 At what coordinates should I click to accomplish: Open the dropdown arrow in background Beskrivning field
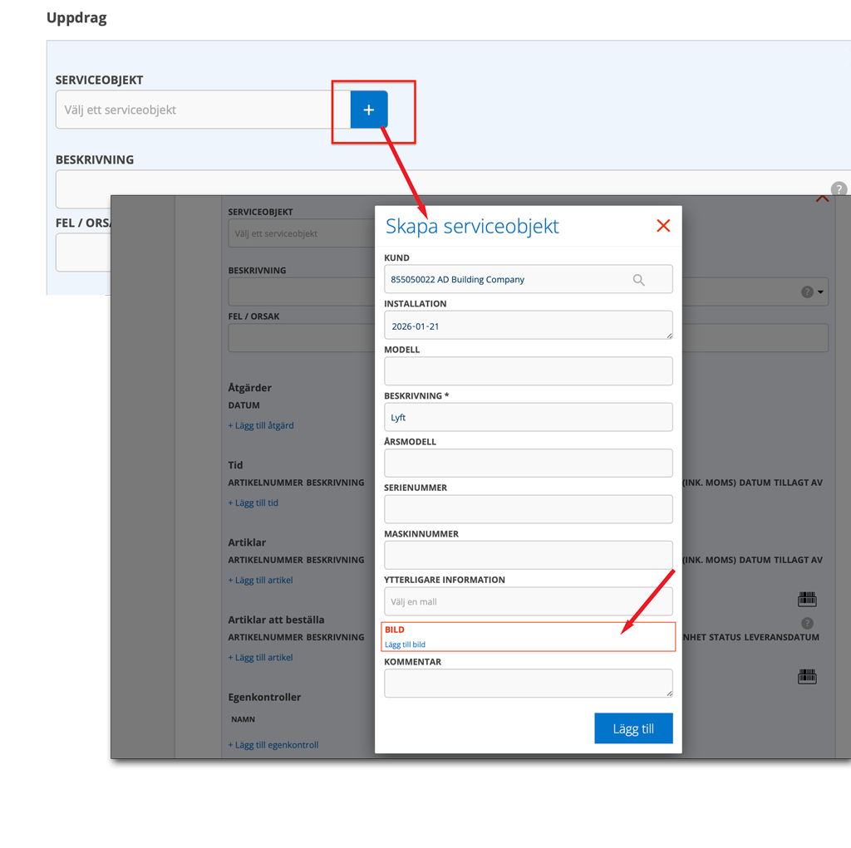821,292
